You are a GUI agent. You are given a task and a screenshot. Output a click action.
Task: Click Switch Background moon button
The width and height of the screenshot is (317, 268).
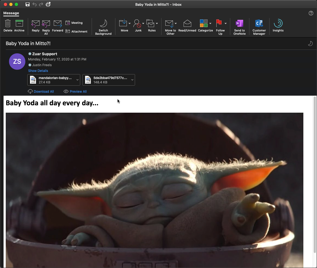coord(103,27)
